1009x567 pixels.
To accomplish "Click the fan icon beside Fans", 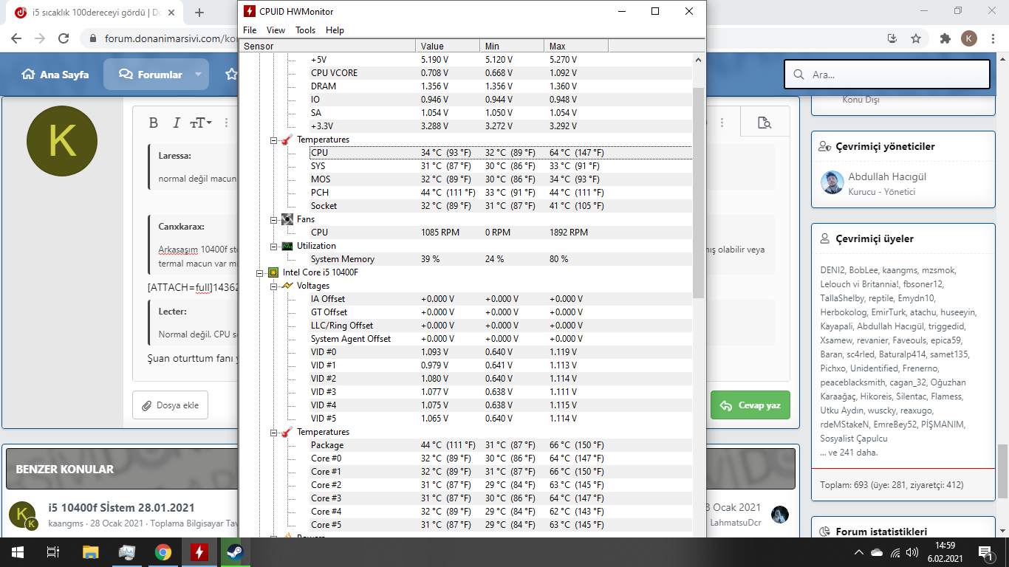I will (287, 219).
